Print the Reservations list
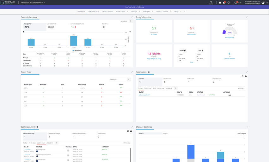Screen dimensions: 269x162 coord(246,76)
